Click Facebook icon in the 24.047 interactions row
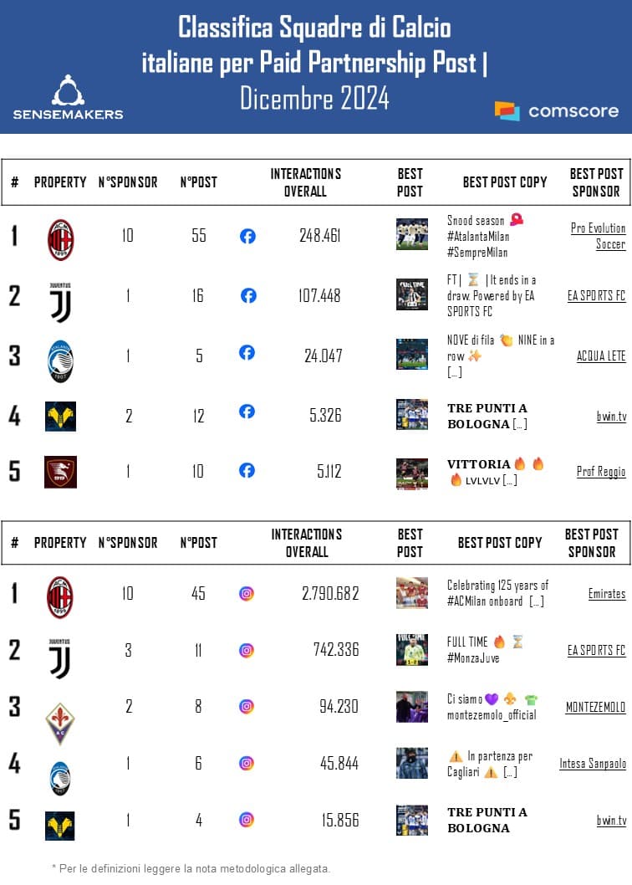 pyautogui.click(x=247, y=353)
